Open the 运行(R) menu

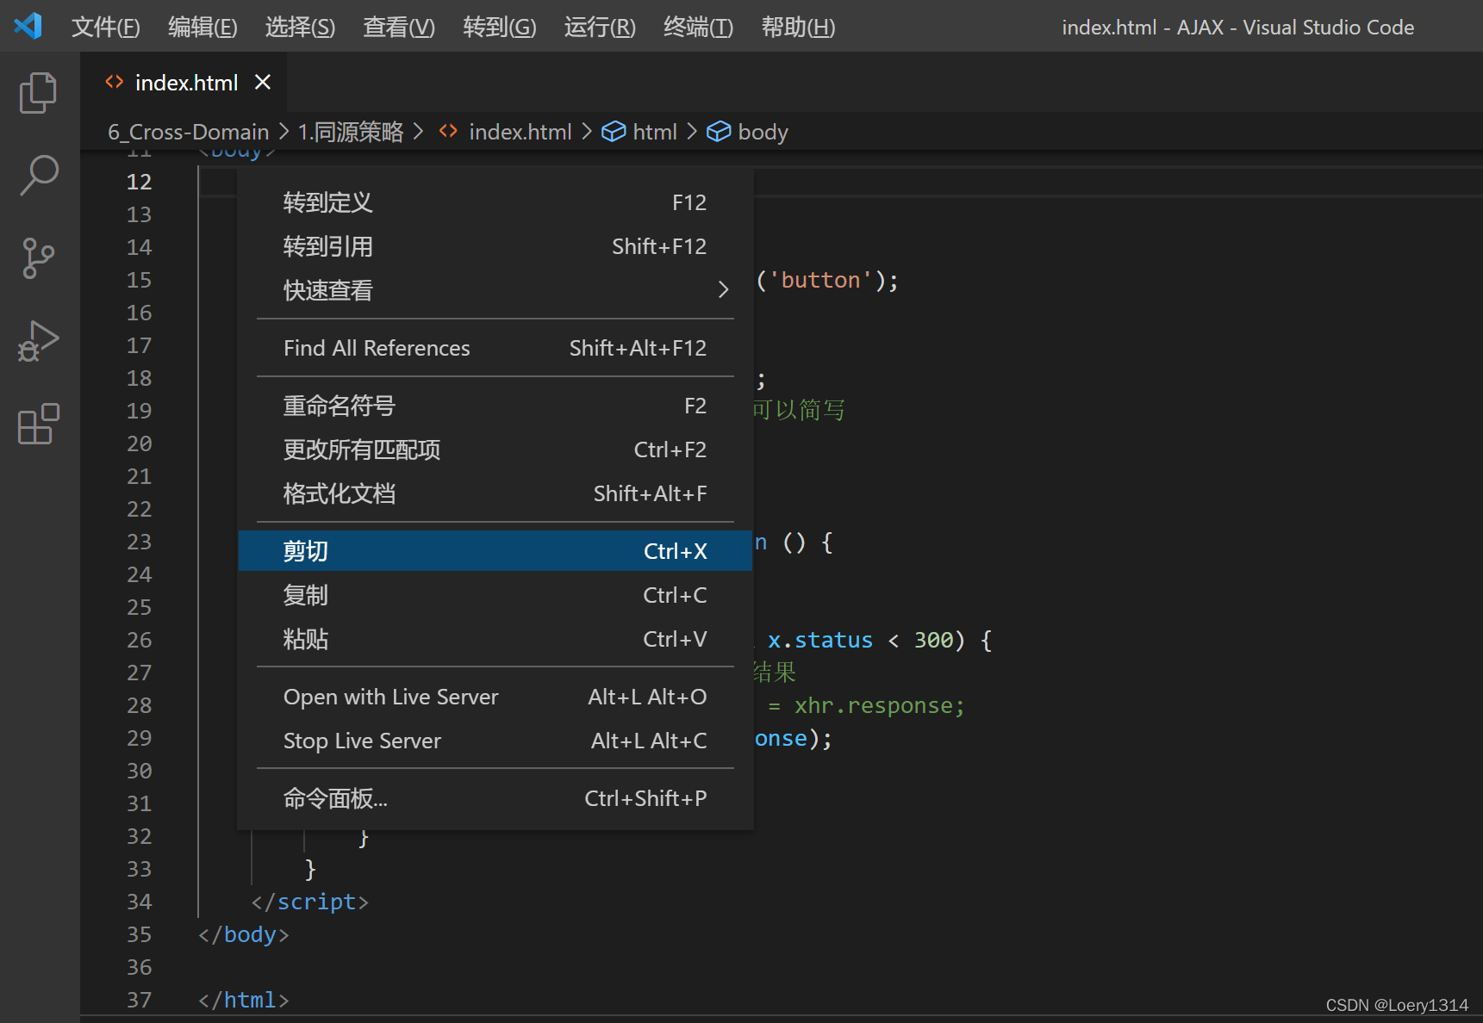pyautogui.click(x=600, y=27)
